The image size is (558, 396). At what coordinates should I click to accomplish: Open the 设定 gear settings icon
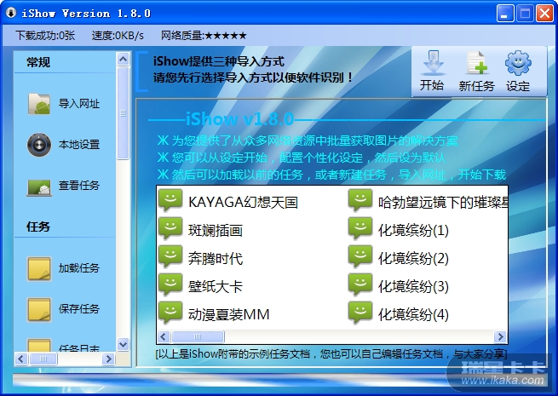[518, 63]
